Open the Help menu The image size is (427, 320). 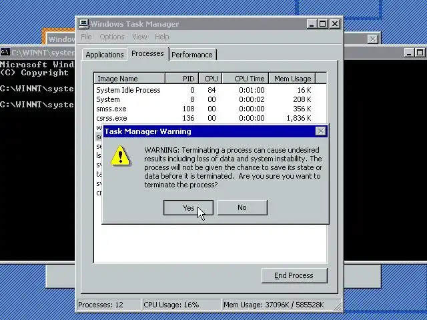click(x=162, y=37)
